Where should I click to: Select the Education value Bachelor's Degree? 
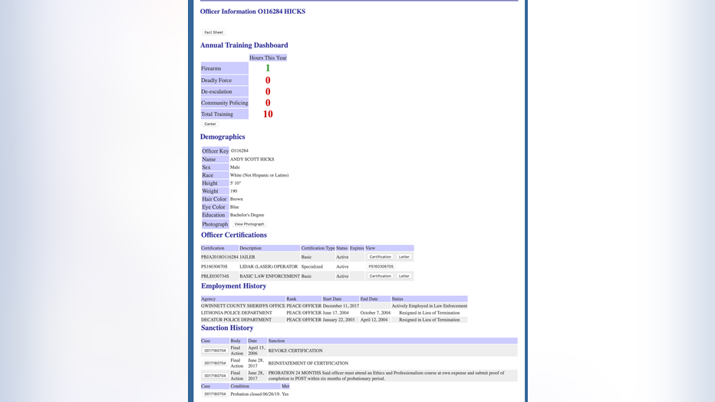coord(247,215)
